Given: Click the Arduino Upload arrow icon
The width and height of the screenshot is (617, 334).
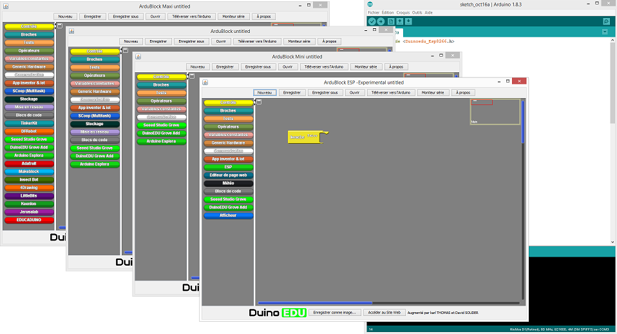Looking at the screenshot, I should (x=381, y=21).
